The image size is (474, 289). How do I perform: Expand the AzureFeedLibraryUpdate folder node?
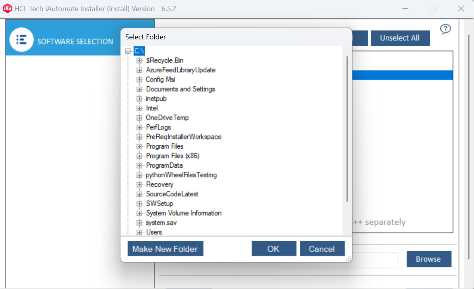click(139, 70)
